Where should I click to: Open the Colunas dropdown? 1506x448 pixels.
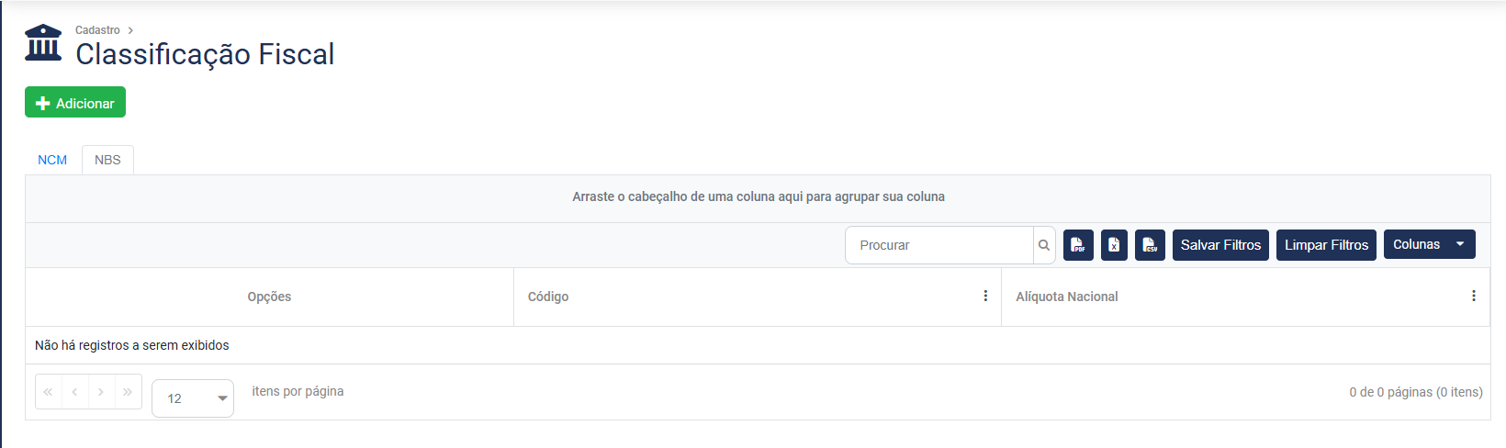click(x=1429, y=244)
